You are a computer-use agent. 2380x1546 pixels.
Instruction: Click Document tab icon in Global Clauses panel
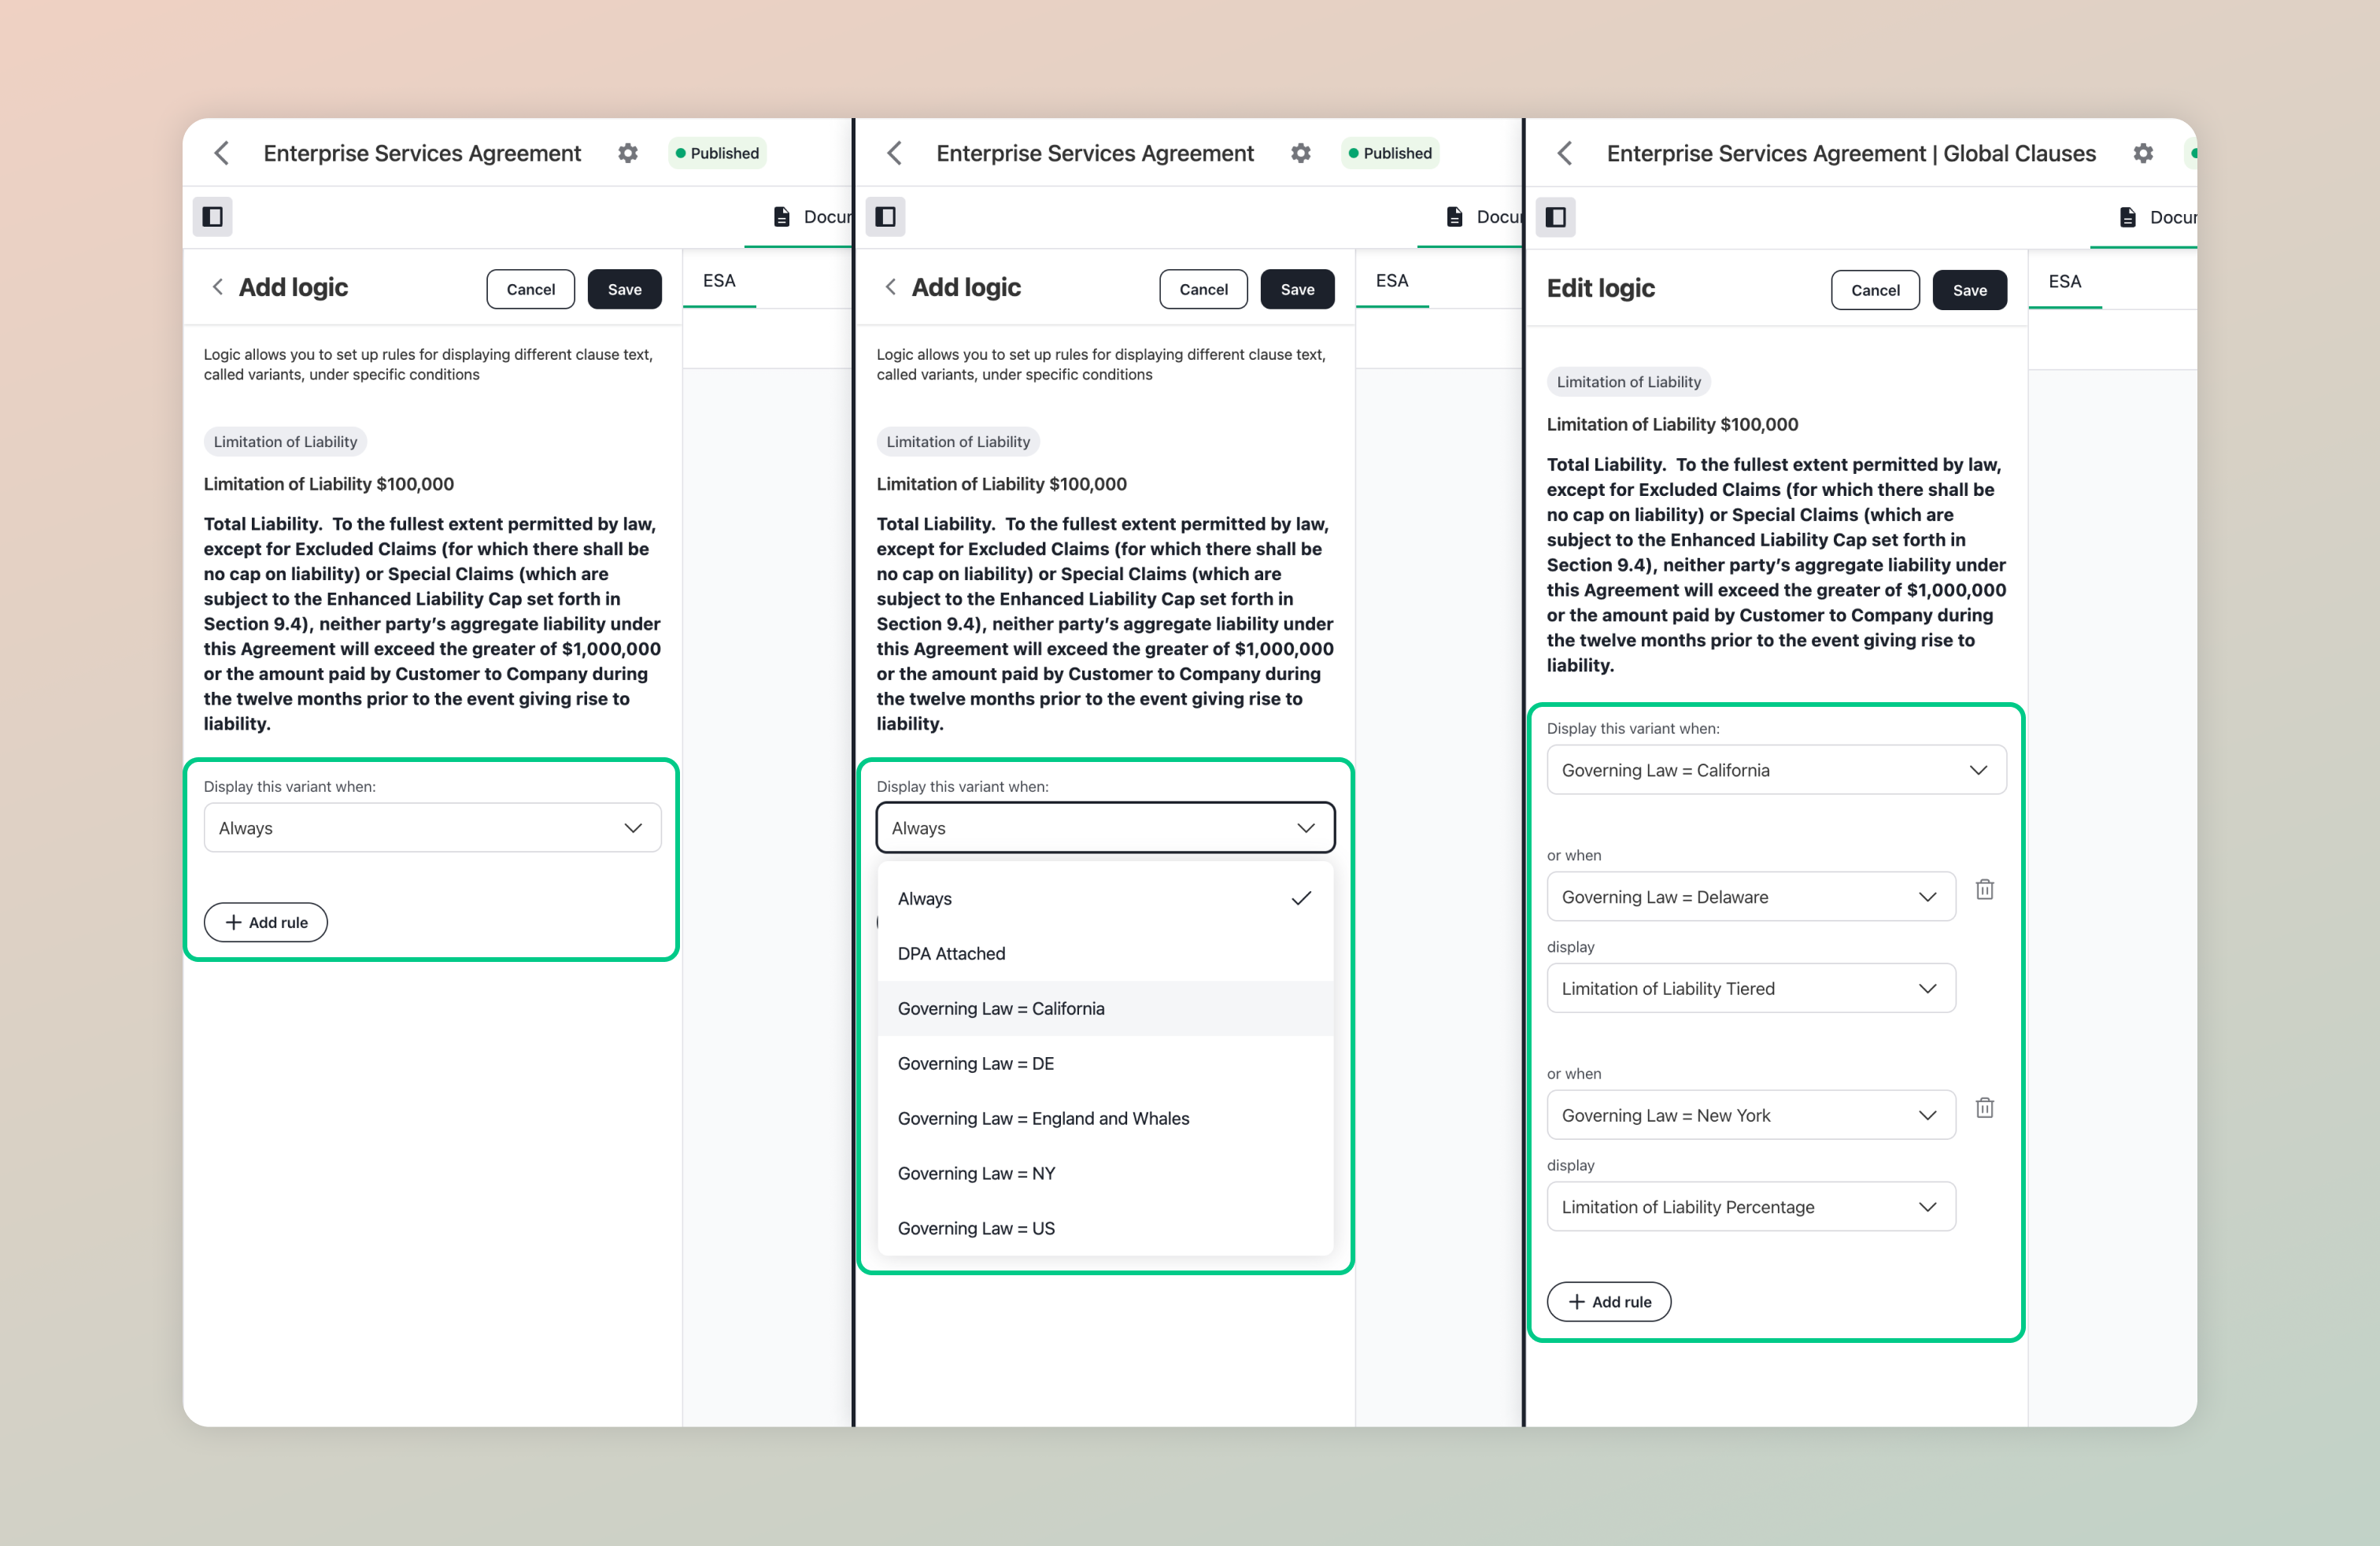[x=2128, y=217]
